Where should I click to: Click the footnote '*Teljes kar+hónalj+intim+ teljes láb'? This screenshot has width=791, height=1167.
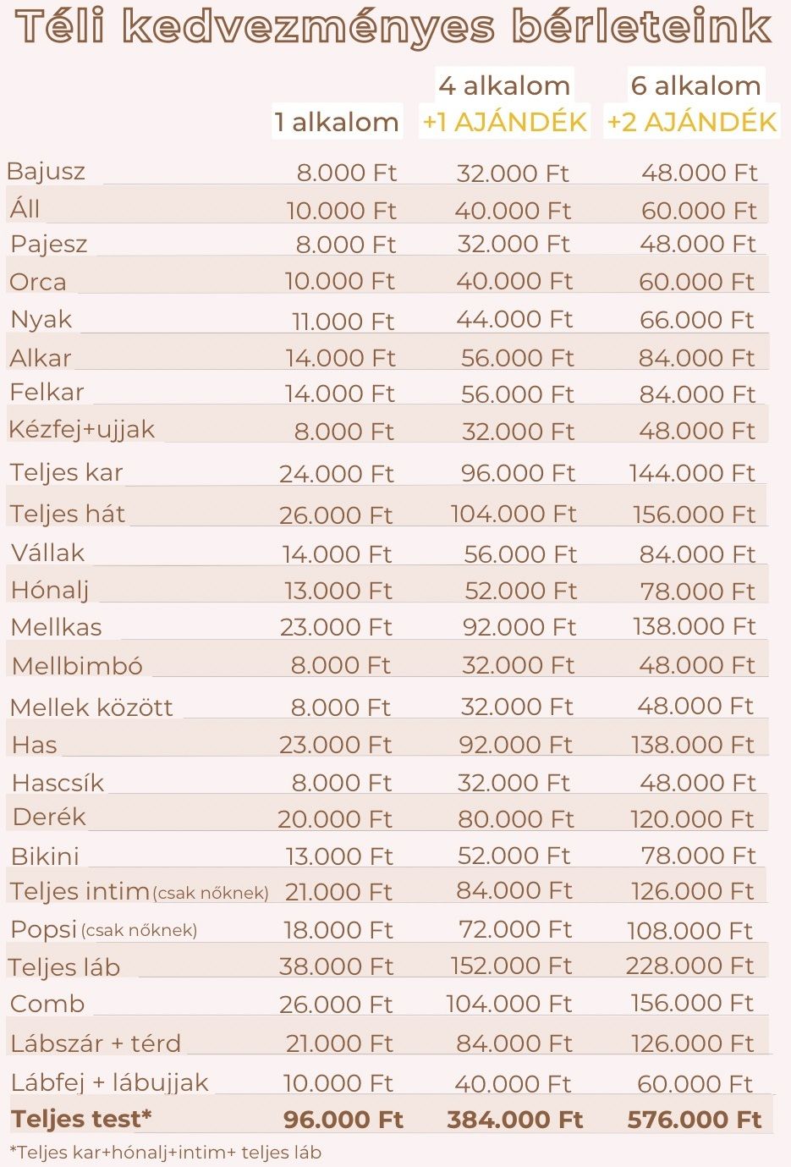(165, 1152)
